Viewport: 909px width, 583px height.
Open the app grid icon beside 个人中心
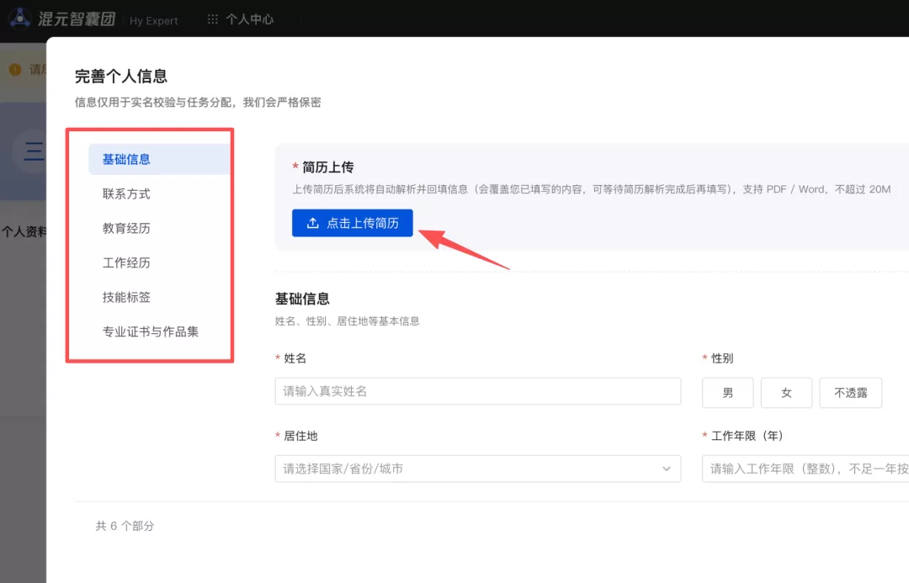point(213,19)
